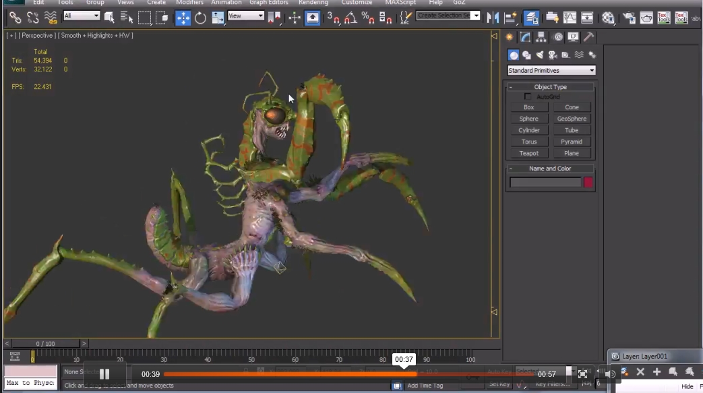The image size is (703, 393).
Task: Switch to the Motion command panel tab
Action: click(x=557, y=37)
